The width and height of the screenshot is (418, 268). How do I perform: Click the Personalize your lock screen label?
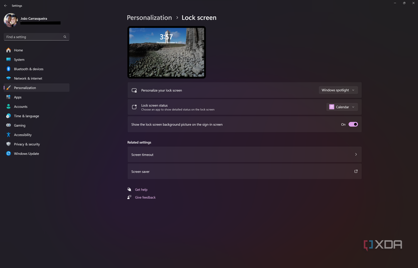[x=162, y=90]
